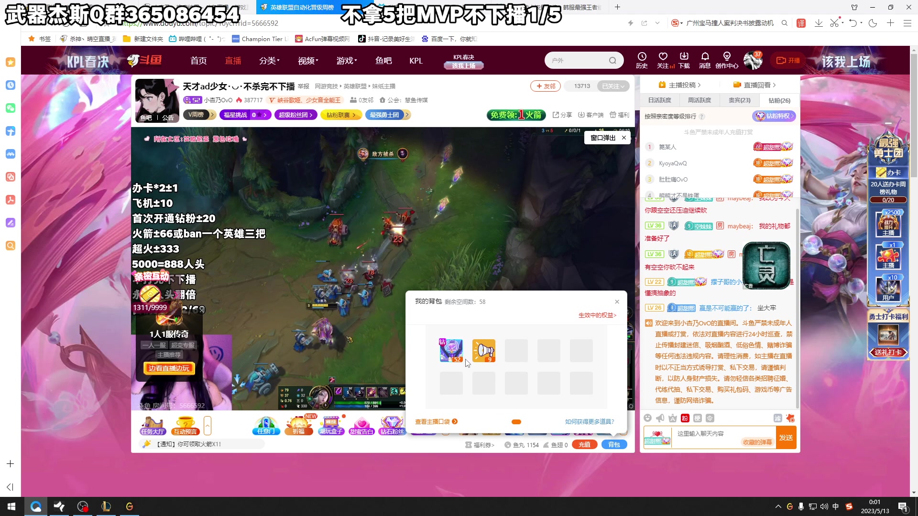Click taskbar volume speaker icon
Viewport: 918px width, 516px height.
824,506
